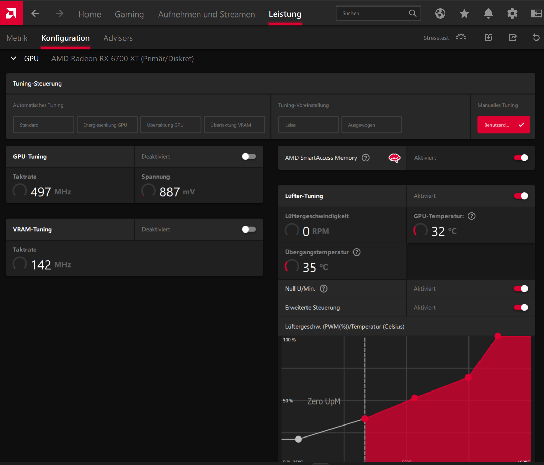This screenshot has height=465, width=544.
Task: Focus the Suchen search field
Action: [378, 13]
